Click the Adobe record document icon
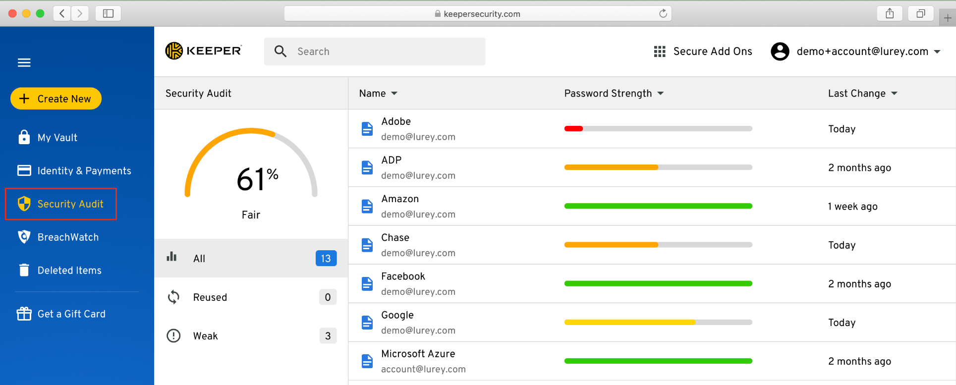This screenshot has width=956, height=385. click(367, 129)
